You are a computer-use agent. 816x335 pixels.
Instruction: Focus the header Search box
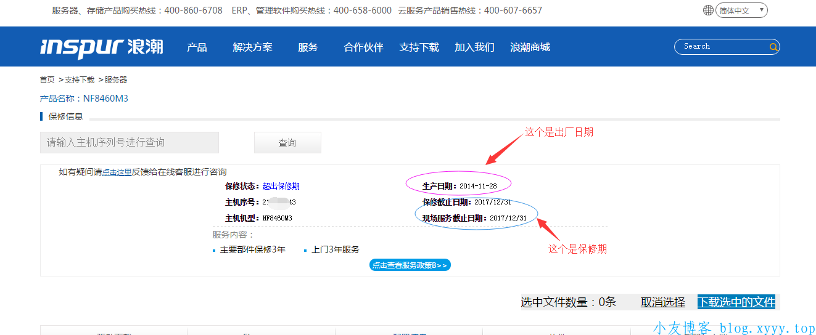(722, 47)
